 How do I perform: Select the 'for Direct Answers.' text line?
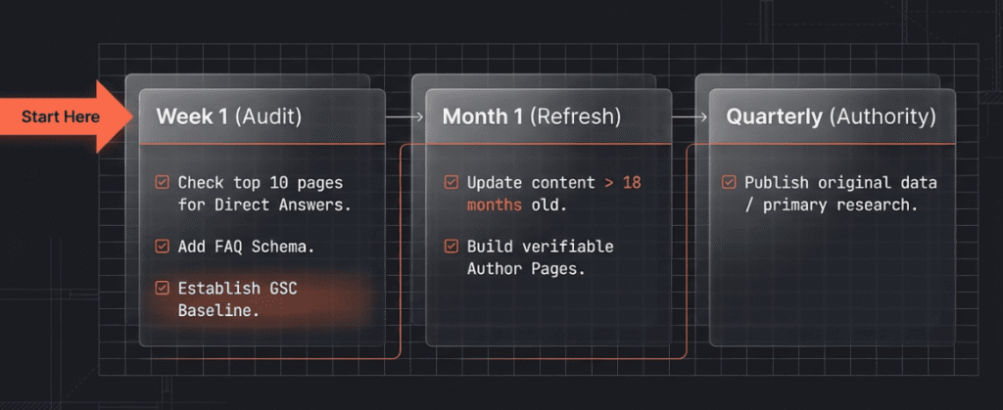pyautogui.click(x=264, y=205)
